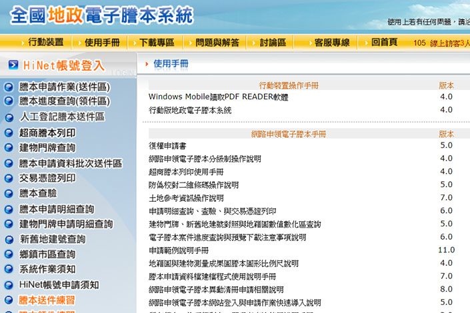Click the arrow icon beside HiNet帳號登入

point(13,65)
